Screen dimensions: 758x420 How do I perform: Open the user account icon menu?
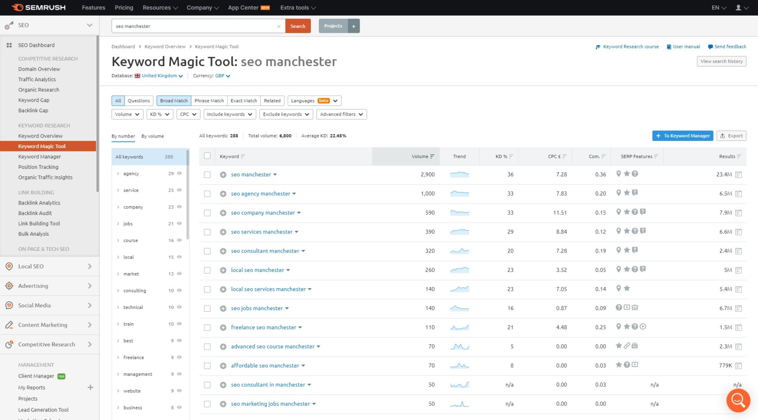(742, 8)
